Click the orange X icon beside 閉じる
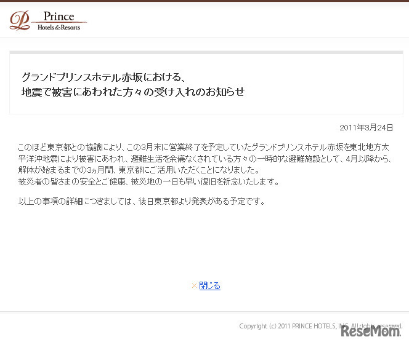The image size is (409, 345). [194, 286]
